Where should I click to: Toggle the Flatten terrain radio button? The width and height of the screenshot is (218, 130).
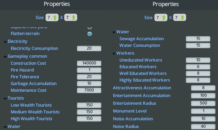point(89,34)
